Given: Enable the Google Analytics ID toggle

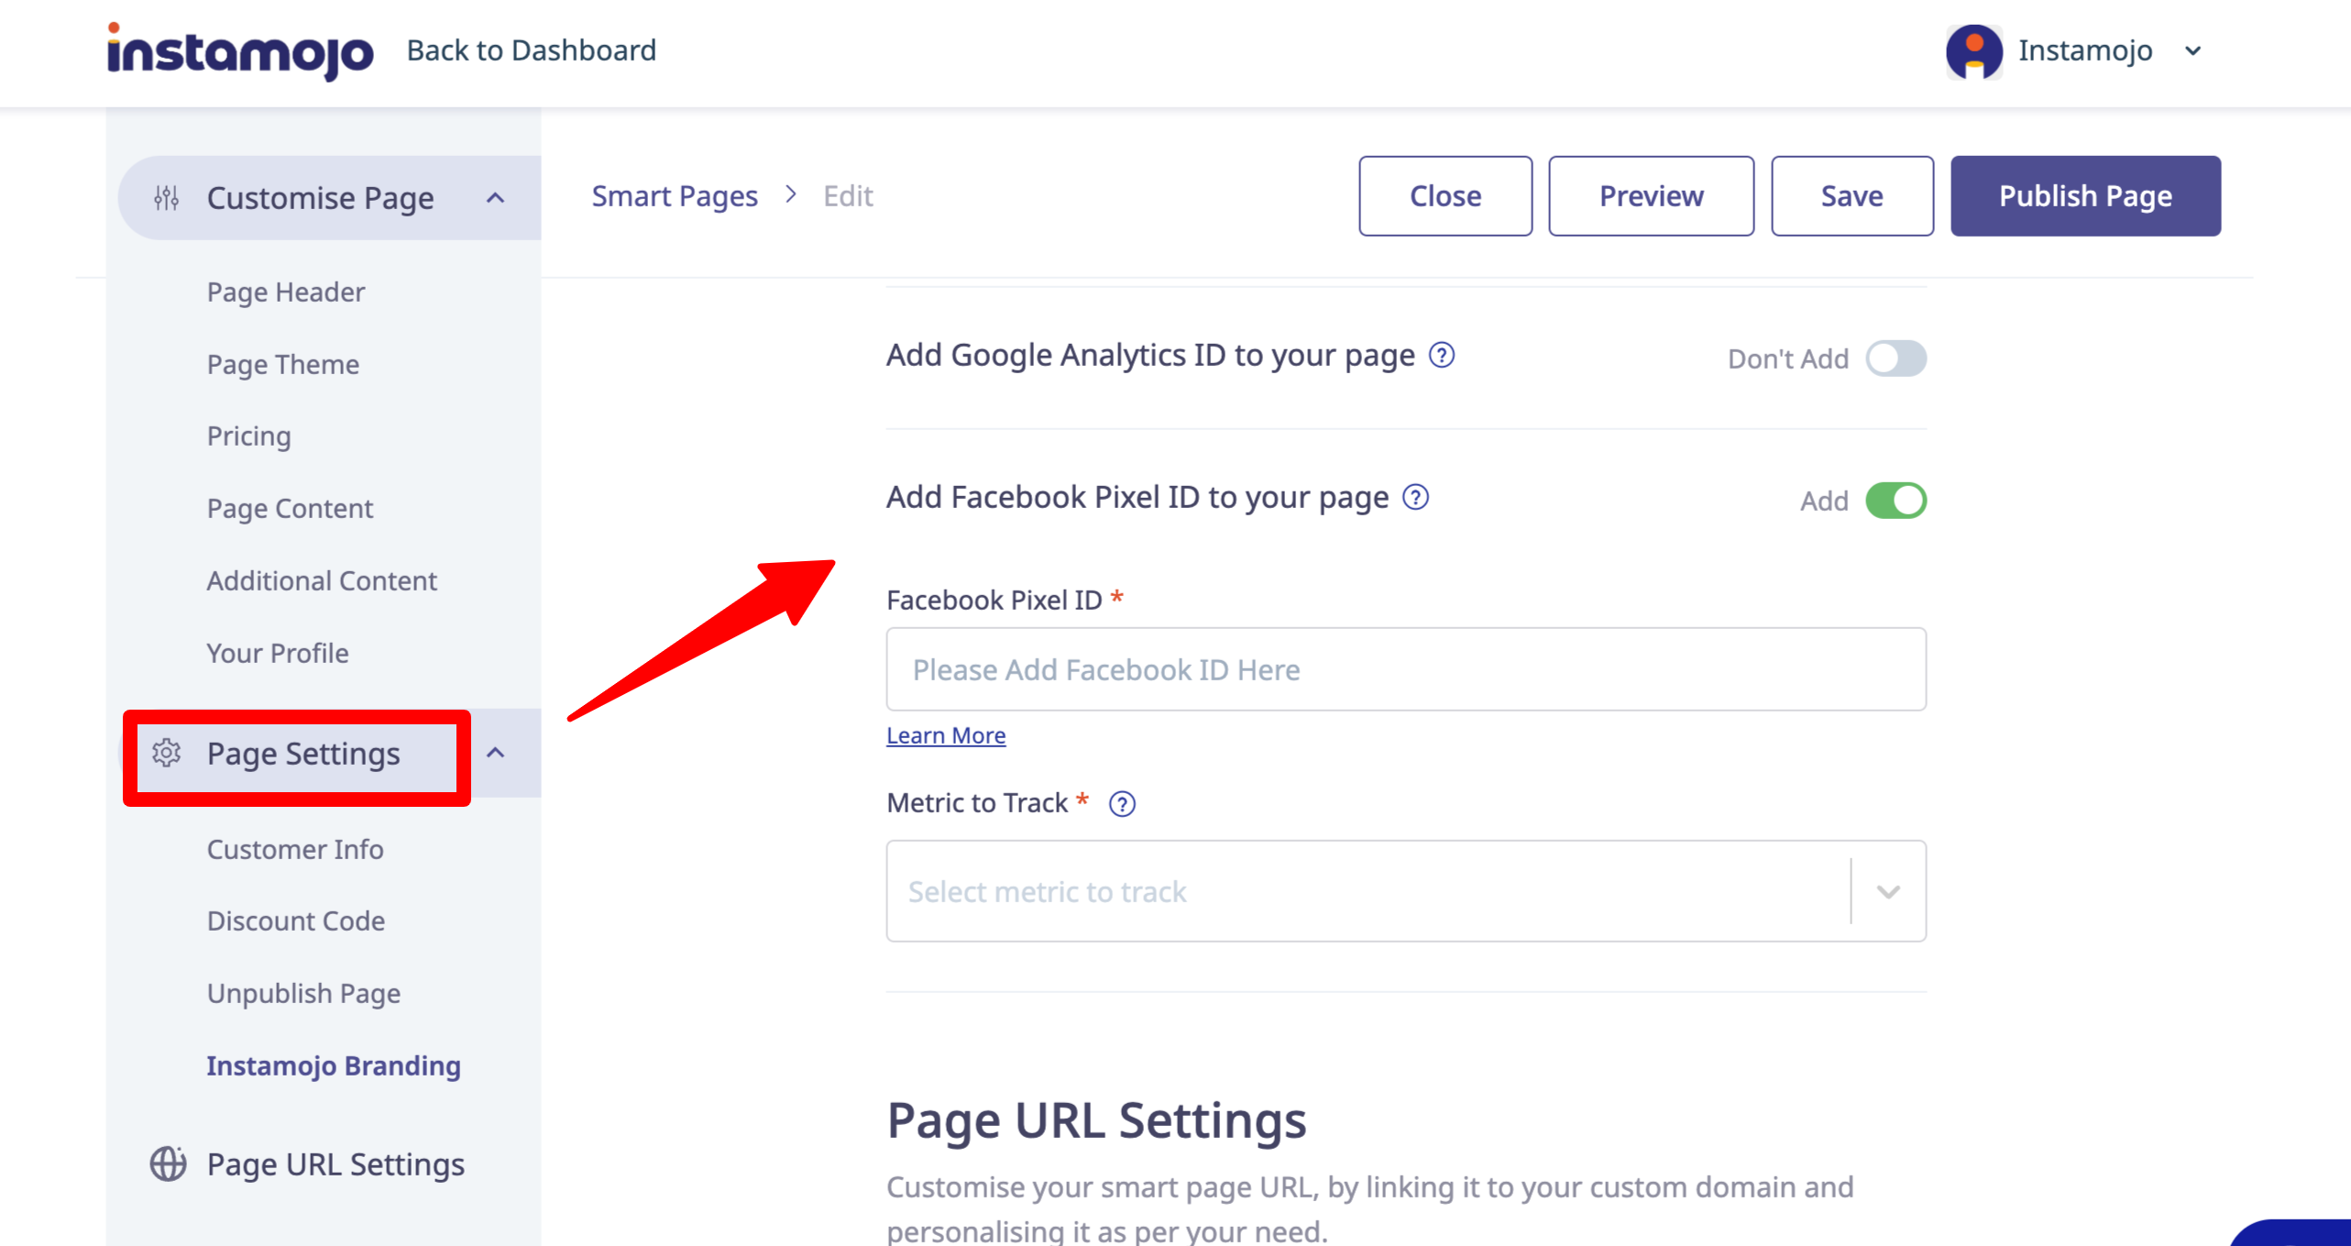Looking at the screenshot, I should coord(1896,358).
